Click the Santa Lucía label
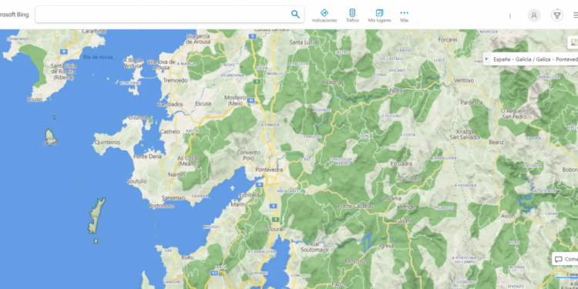Image resolution: width=578 pixels, height=289 pixels. (303, 42)
